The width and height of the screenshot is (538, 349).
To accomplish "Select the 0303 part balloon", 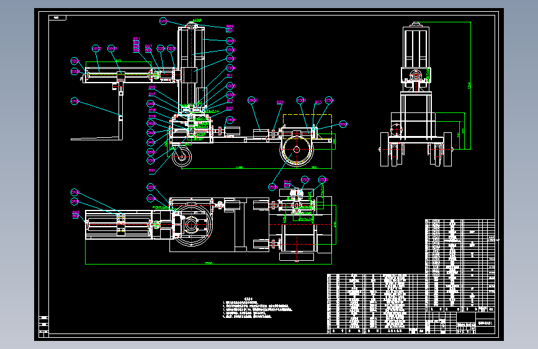I will coord(231,59).
